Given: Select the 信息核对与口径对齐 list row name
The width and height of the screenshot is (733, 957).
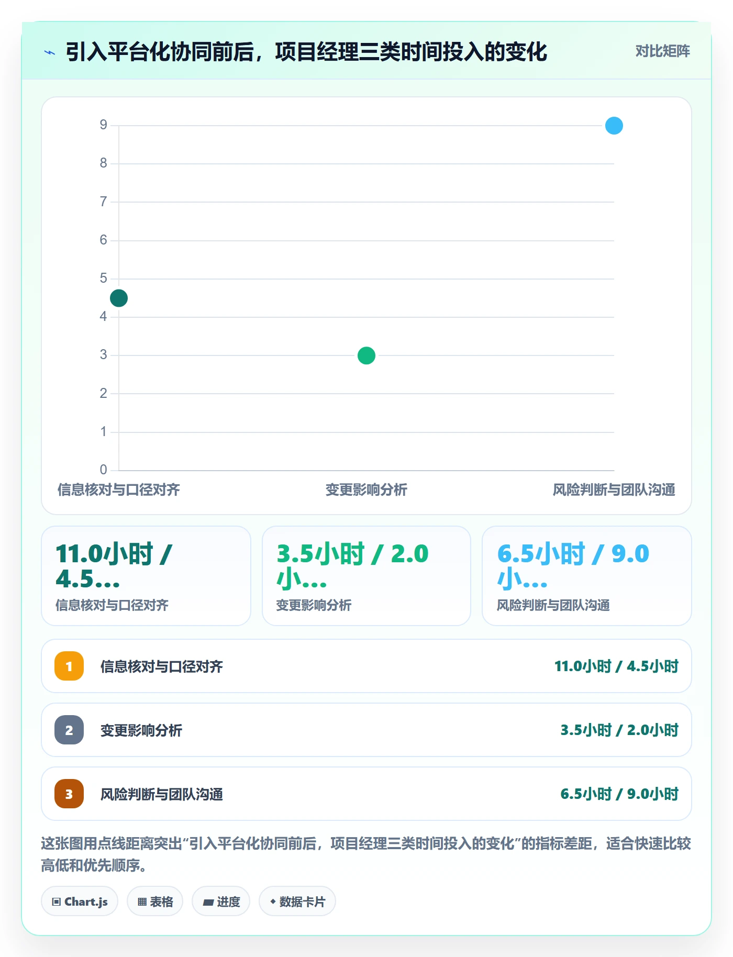Looking at the screenshot, I should point(162,666).
